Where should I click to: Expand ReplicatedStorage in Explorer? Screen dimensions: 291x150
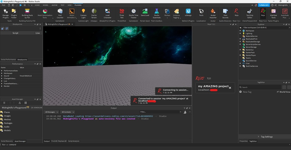tap(240, 41)
